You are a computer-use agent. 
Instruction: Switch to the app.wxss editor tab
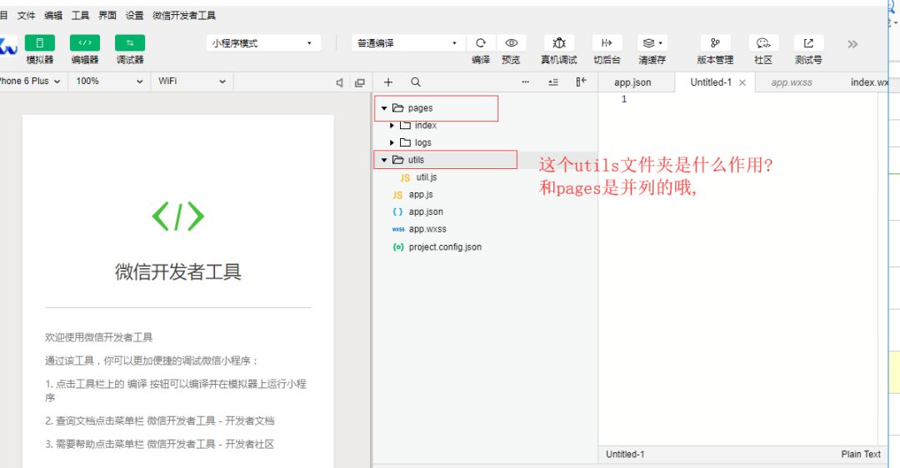coord(792,82)
